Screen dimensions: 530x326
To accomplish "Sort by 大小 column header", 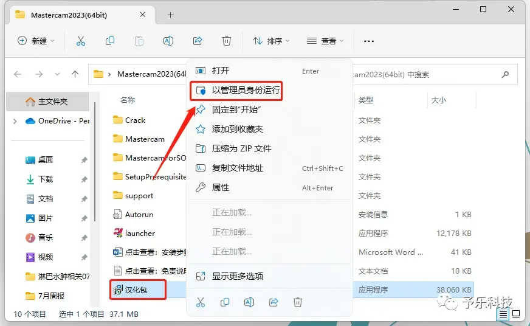I will pos(439,100).
